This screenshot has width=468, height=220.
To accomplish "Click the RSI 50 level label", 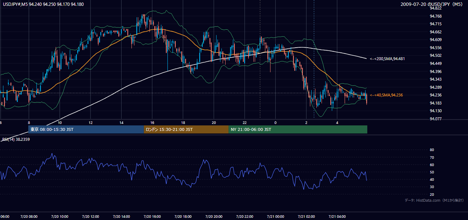I will click(432, 172).
